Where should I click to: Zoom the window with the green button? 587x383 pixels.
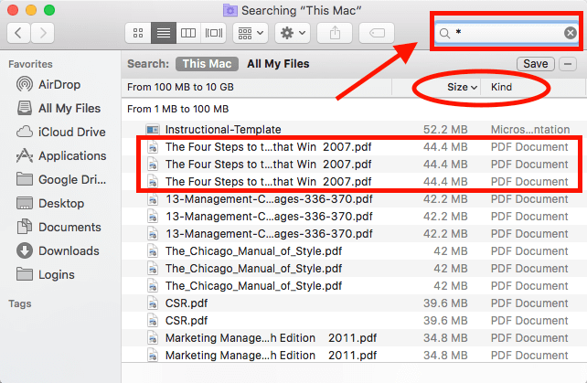pos(49,10)
